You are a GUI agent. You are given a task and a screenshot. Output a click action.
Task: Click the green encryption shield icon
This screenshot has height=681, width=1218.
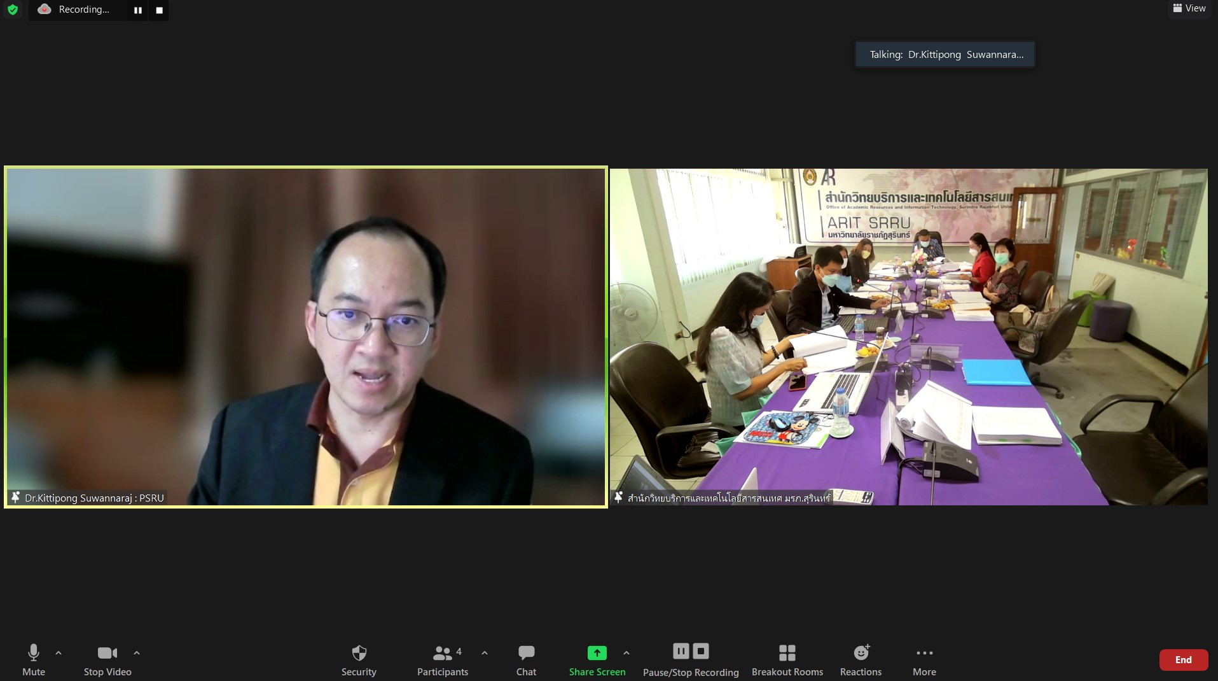[13, 10]
